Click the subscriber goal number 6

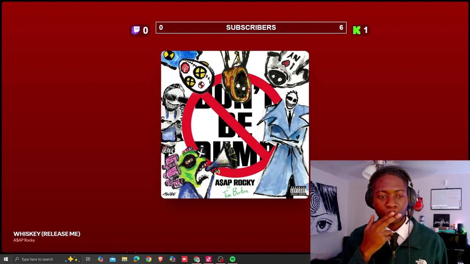click(341, 27)
